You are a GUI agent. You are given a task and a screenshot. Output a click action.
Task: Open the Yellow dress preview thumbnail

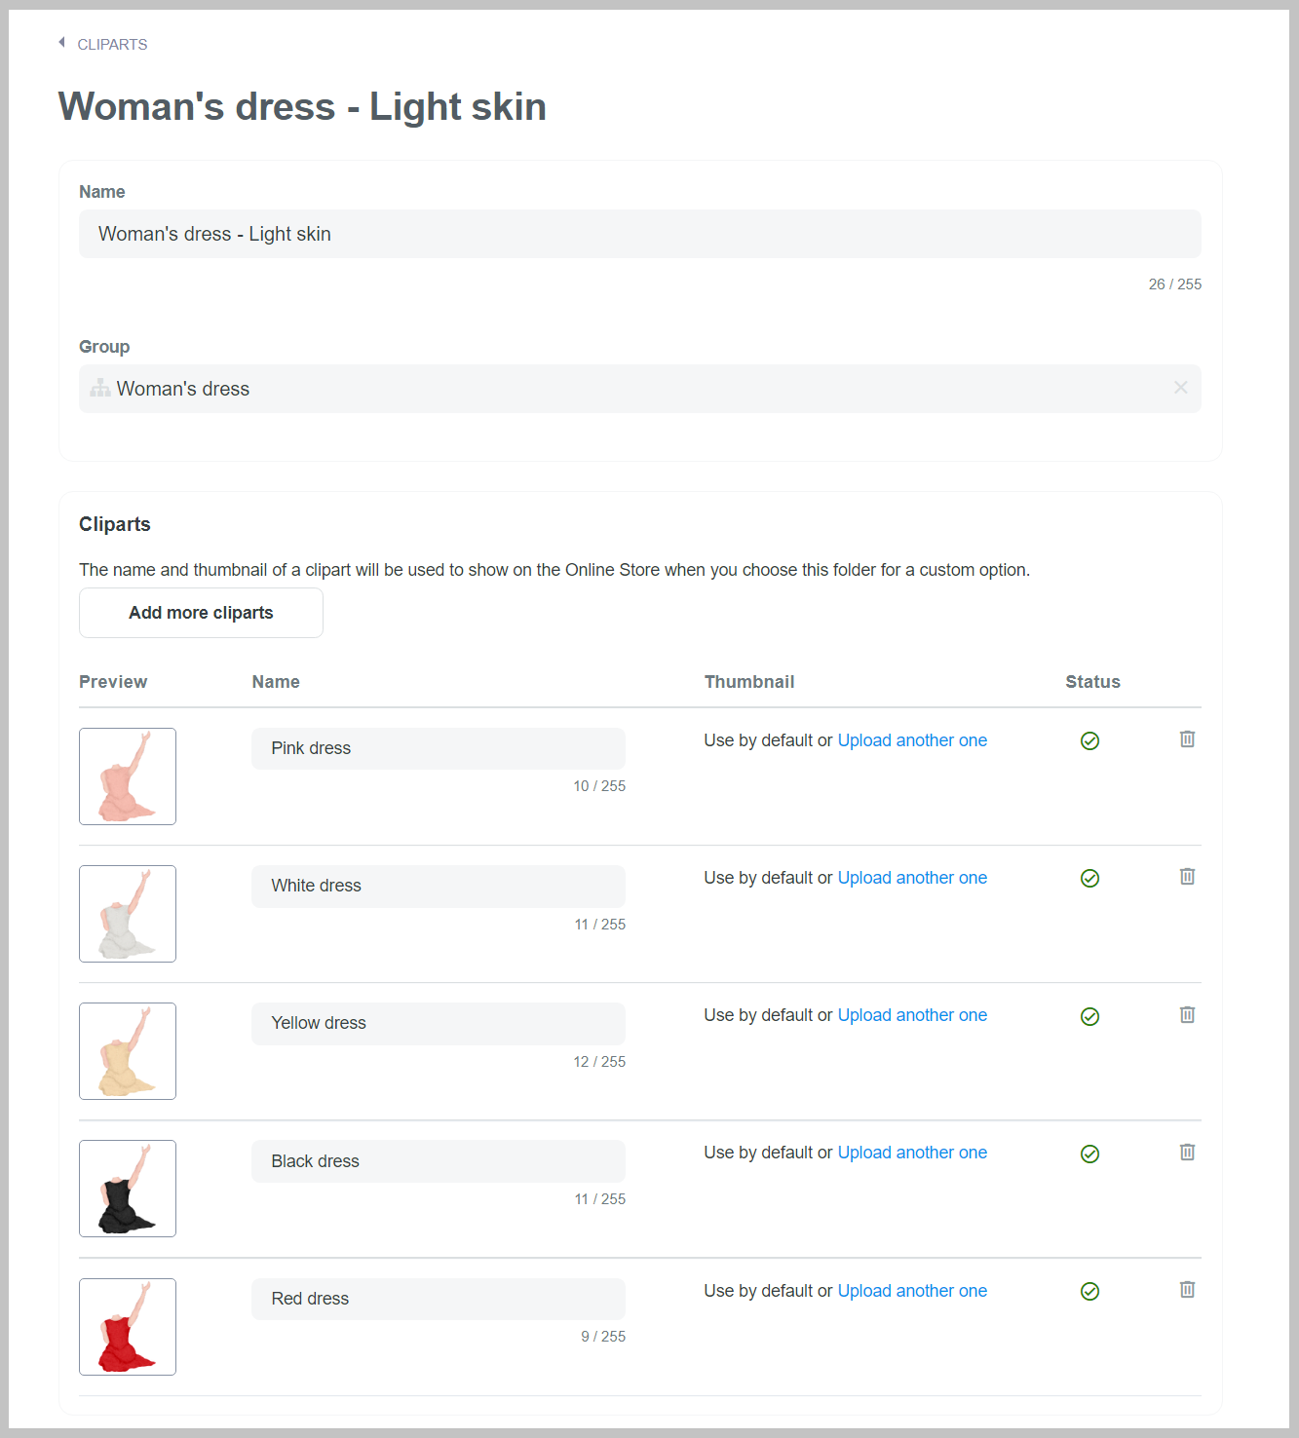(x=128, y=1051)
